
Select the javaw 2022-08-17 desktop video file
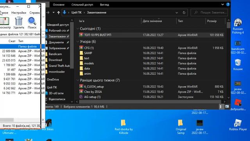click(200, 127)
